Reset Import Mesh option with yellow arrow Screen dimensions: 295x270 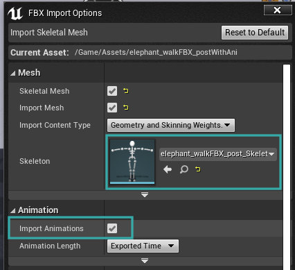[126, 108]
